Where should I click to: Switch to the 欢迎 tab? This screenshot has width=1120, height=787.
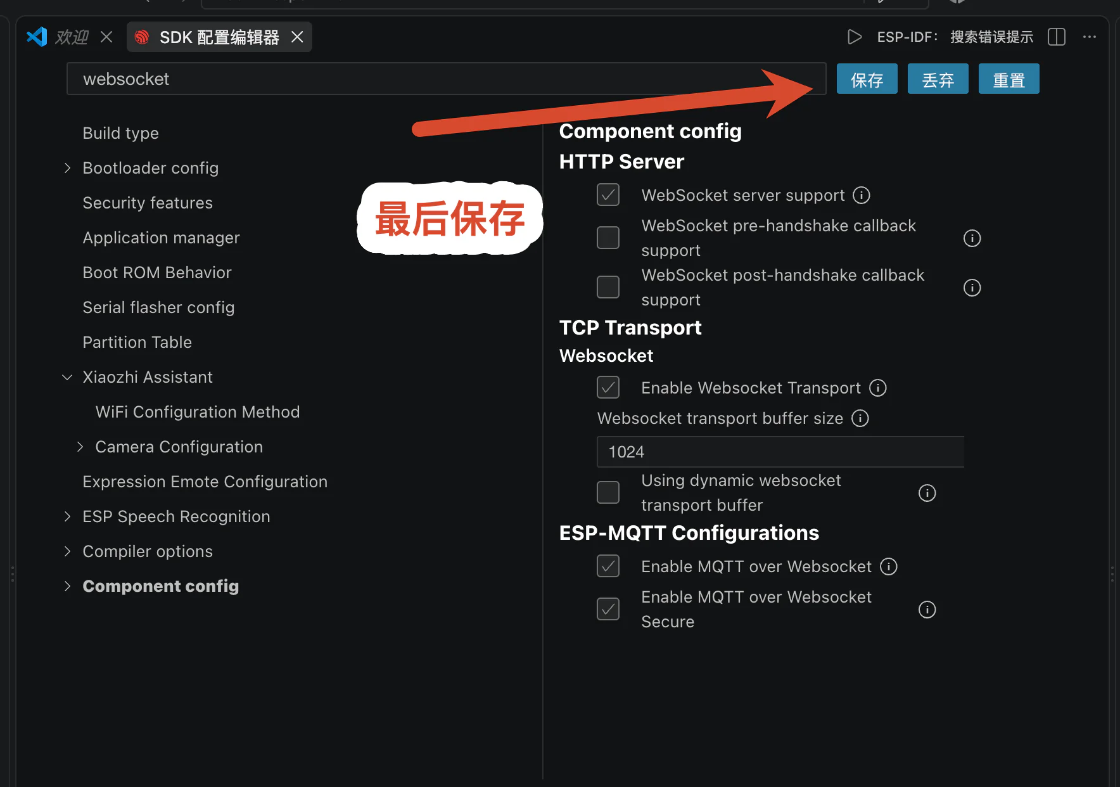[x=71, y=37]
